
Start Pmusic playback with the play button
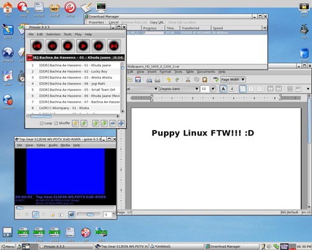[x=83, y=46]
